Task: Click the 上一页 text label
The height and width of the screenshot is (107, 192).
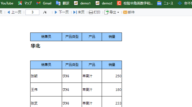Action: pyautogui.click(x=16, y=12)
